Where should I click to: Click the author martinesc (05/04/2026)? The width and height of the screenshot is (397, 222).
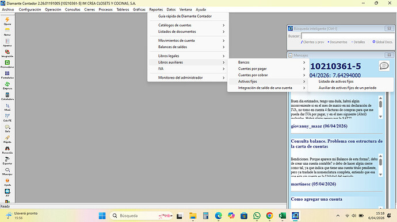(313, 184)
